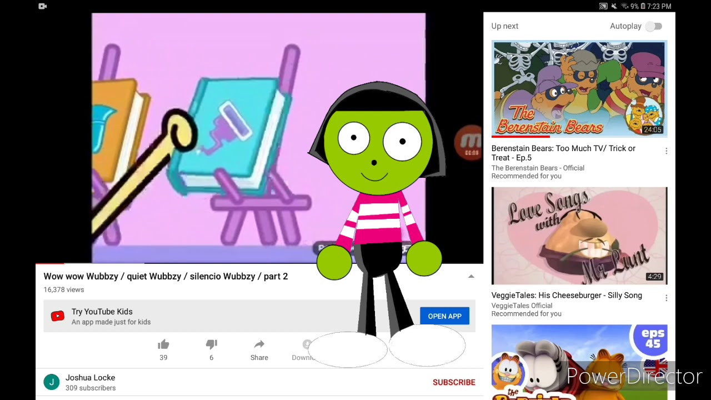The height and width of the screenshot is (400, 711).
Task: Click the like count 39
Action: tap(163, 358)
